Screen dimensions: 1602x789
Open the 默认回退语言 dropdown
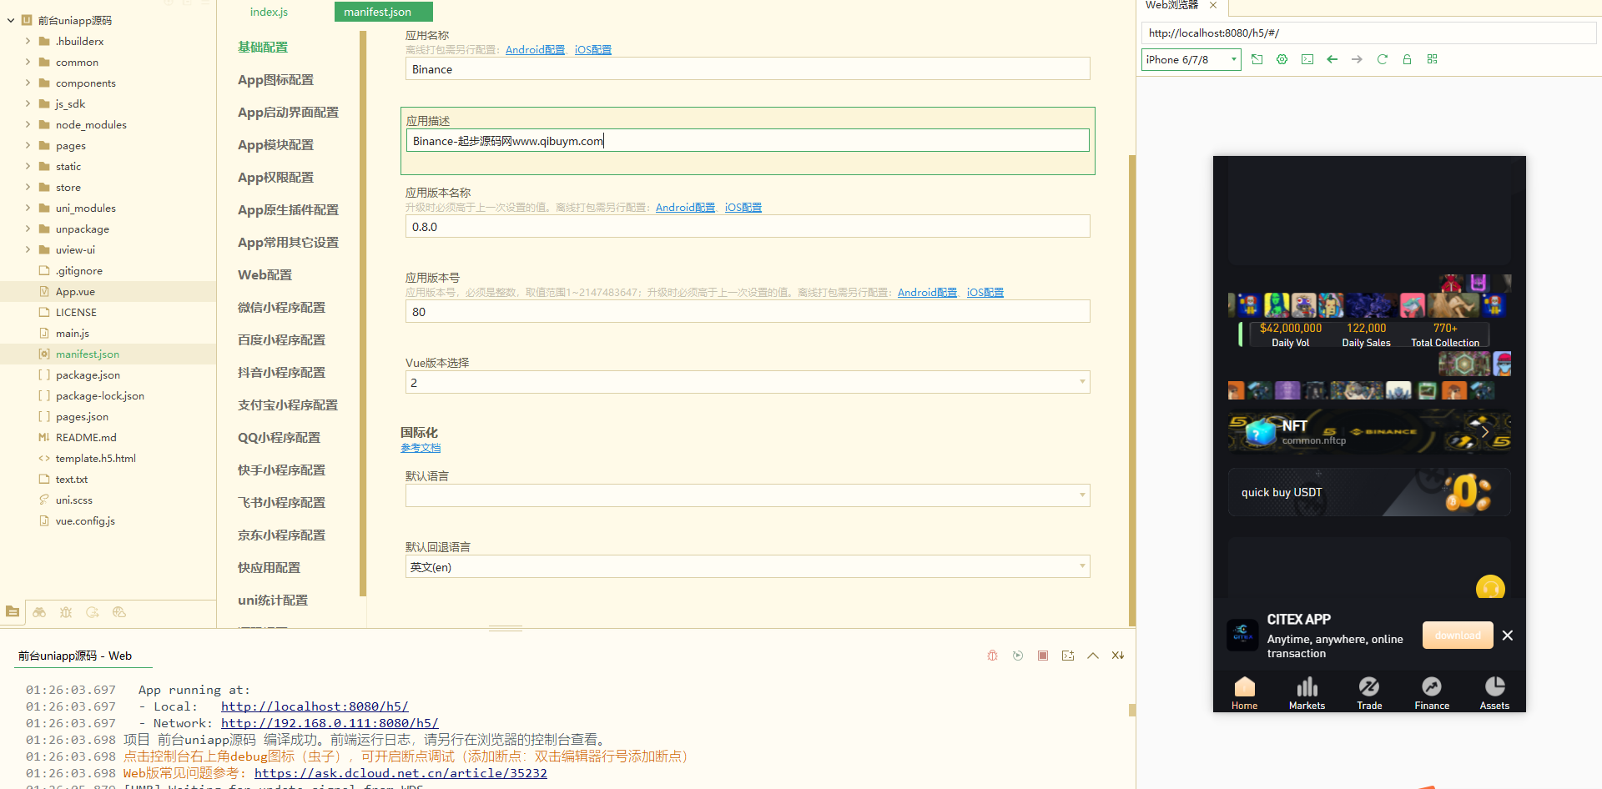[748, 567]
